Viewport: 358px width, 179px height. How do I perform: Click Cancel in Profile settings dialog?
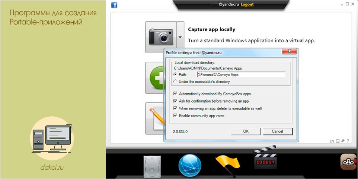coord(277,131)
